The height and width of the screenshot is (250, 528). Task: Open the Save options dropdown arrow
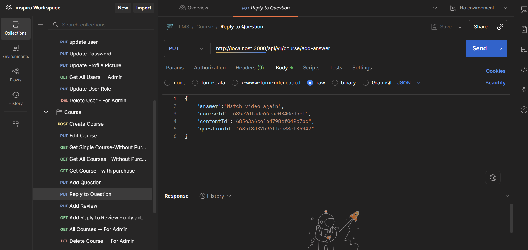tap(460, 27)
